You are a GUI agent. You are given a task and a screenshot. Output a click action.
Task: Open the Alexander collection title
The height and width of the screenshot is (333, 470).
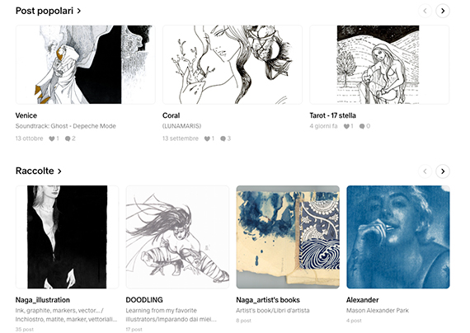pos(362,300)
